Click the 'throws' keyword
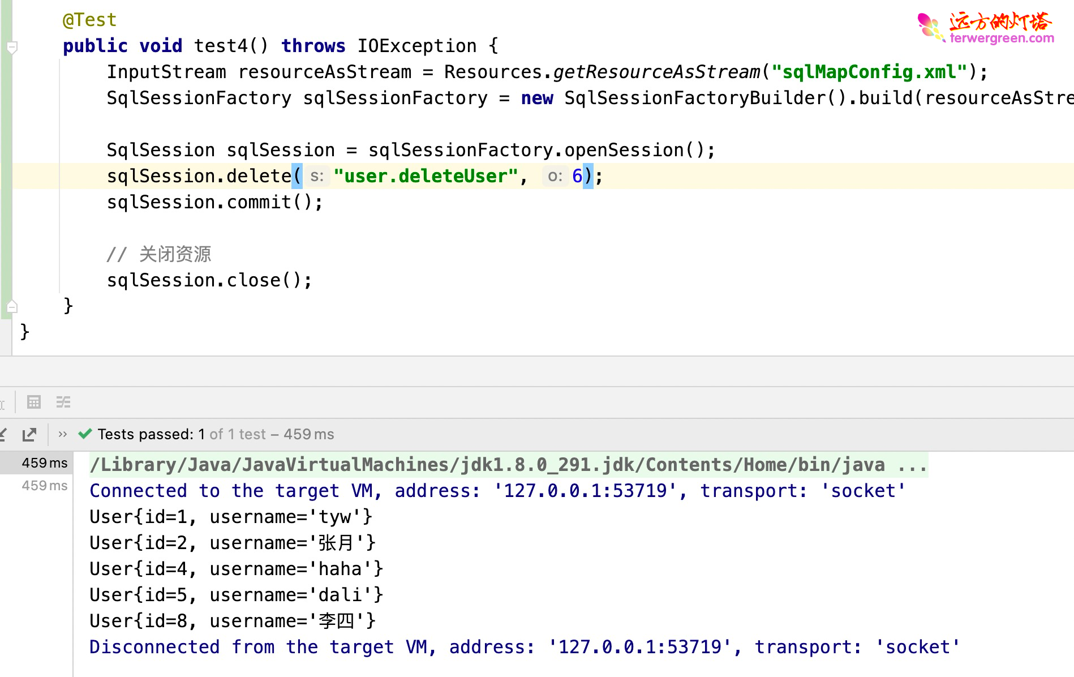This screenshot has width=1074, height=677. (x=313, y=46)
